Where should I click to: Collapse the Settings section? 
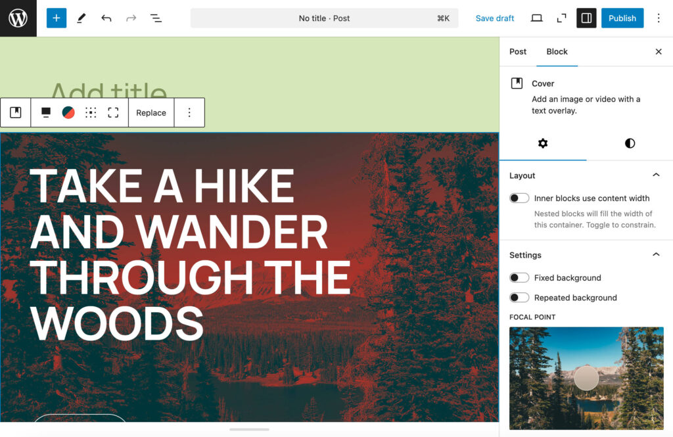pos(655,254)
